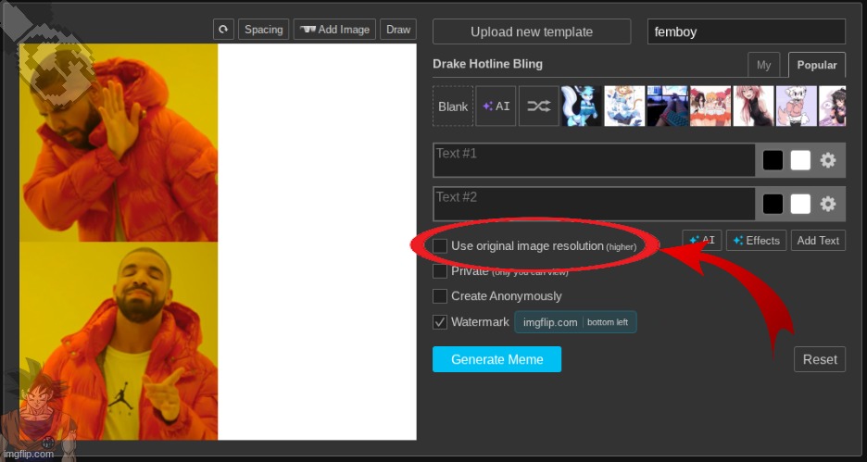Image resolution: width=867 pixels, height=462 pixels.
Task: Select the pink-haired character template thumbnail
Action: 754,106
